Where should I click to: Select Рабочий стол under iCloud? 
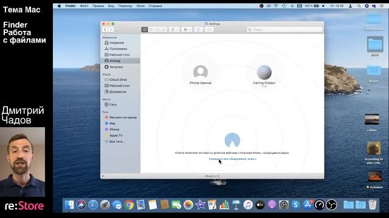click(x=120, y=85)
